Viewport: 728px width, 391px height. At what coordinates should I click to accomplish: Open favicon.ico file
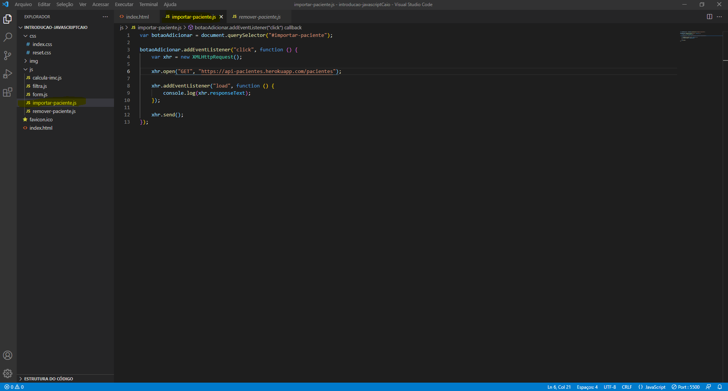65,119
